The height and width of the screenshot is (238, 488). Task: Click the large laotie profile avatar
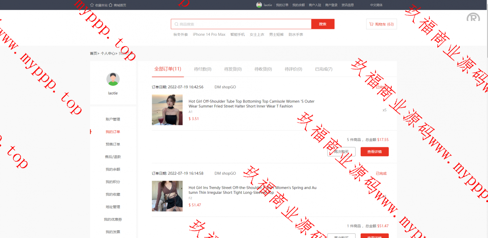coord(113,79)
